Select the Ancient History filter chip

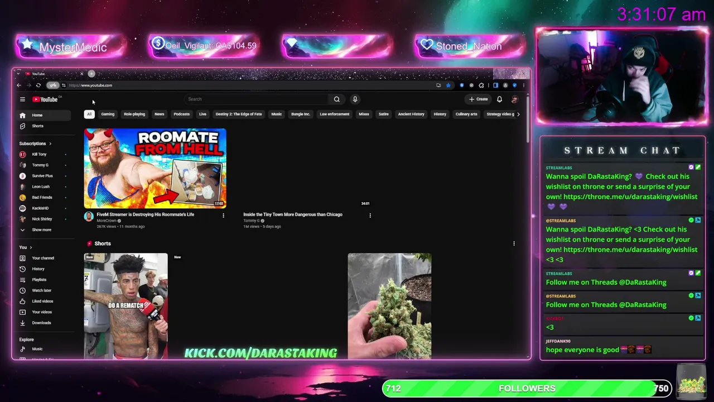(x=411, y=114)
